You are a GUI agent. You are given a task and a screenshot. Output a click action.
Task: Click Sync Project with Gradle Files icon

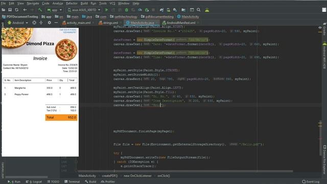(161, 10)
